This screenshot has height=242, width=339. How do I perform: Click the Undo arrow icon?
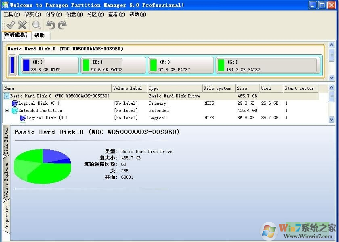click(51, 25)
